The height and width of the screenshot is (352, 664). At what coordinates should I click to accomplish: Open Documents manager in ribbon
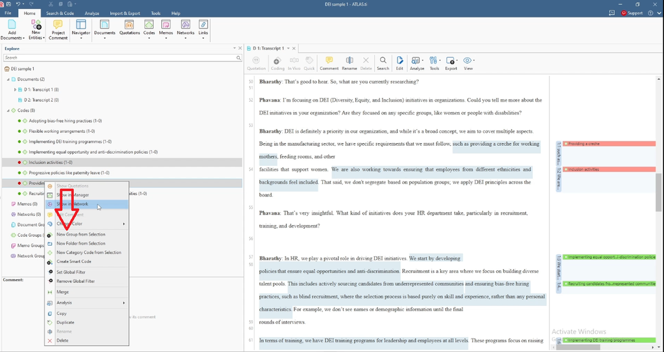tap(104, 30)
